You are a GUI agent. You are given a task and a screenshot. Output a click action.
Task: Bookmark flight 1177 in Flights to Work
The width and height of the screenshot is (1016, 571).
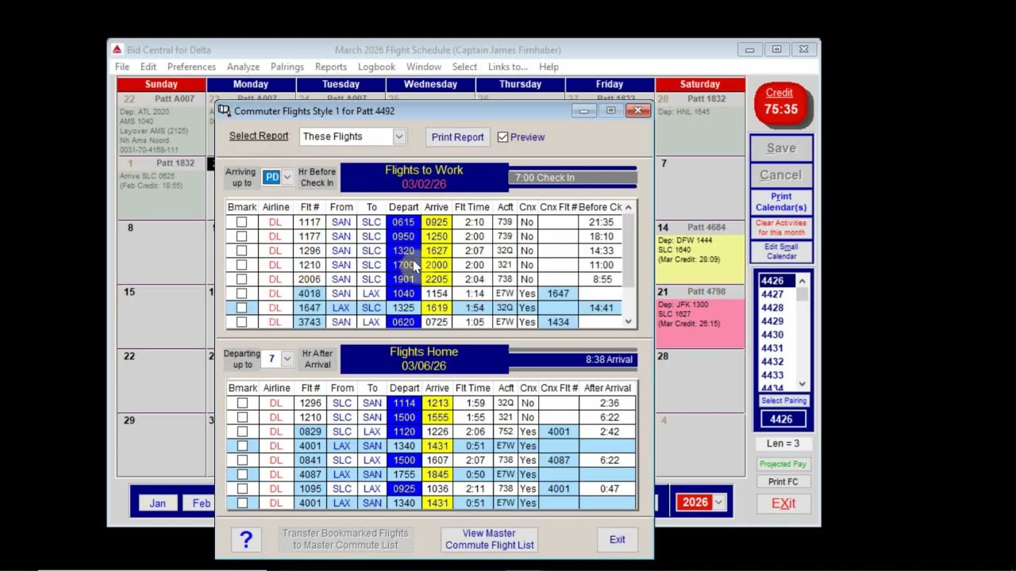click(x=241, y=236)
